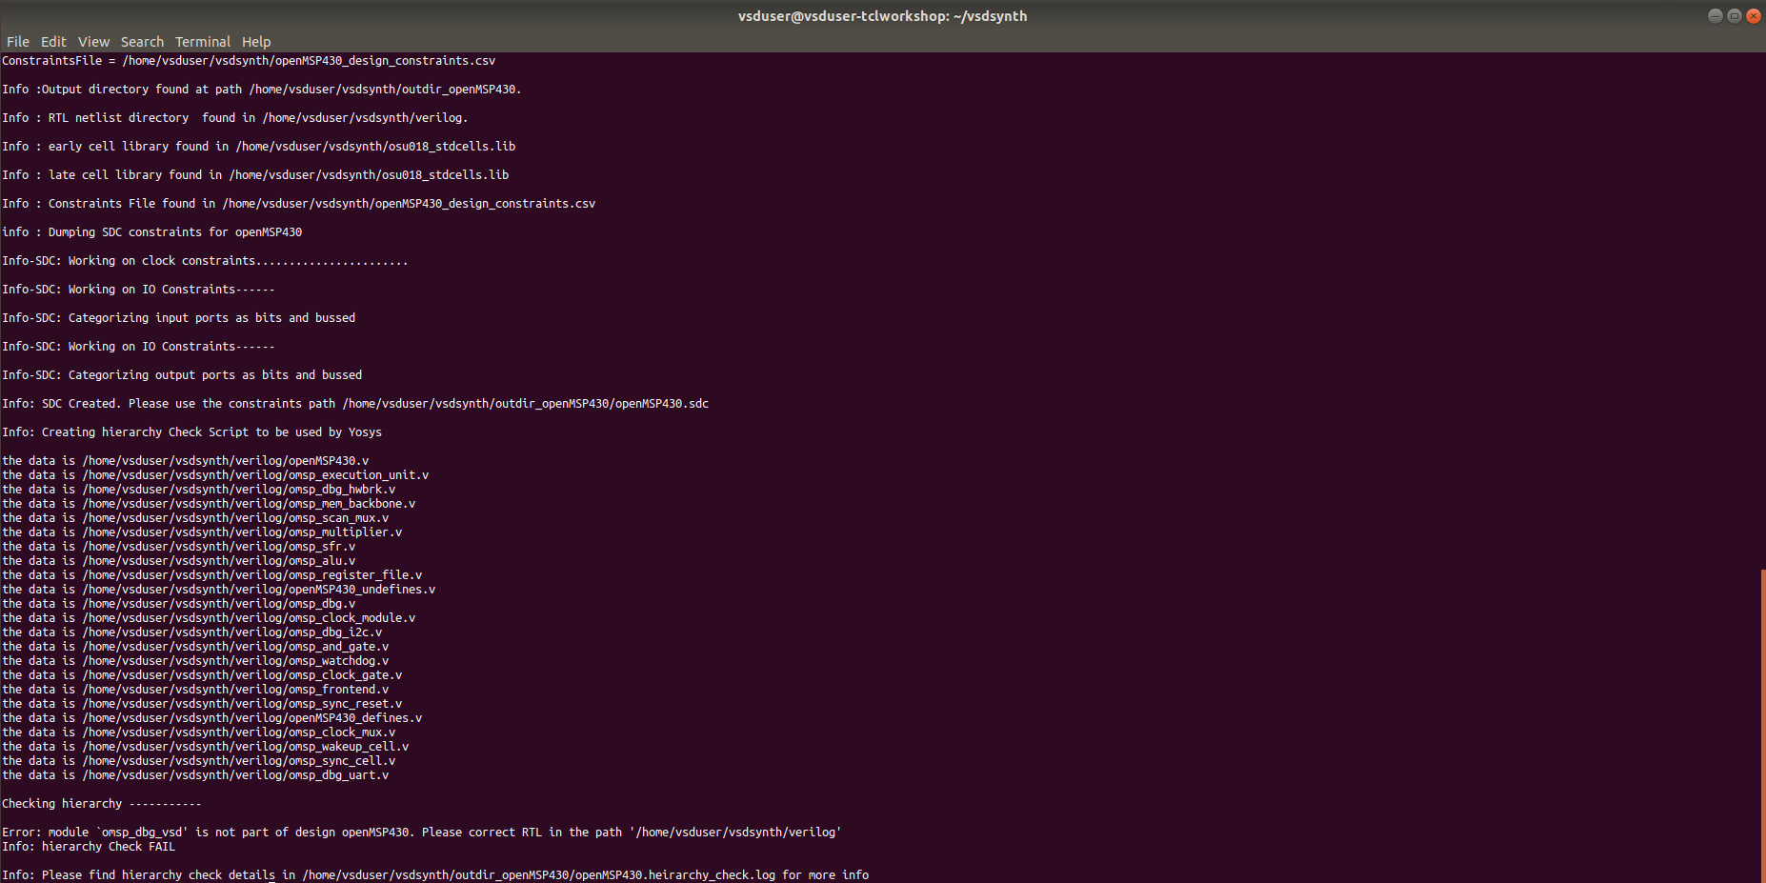Image resolution: width=1766 pixels, height=883 pixels.
Task: Select the hierarchy Check FAIL line
Action: pyautogui.click(x=88, y=846)
